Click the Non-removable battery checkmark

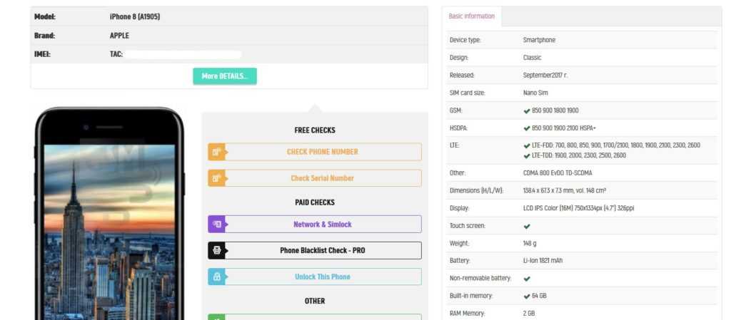coord(527,279)
